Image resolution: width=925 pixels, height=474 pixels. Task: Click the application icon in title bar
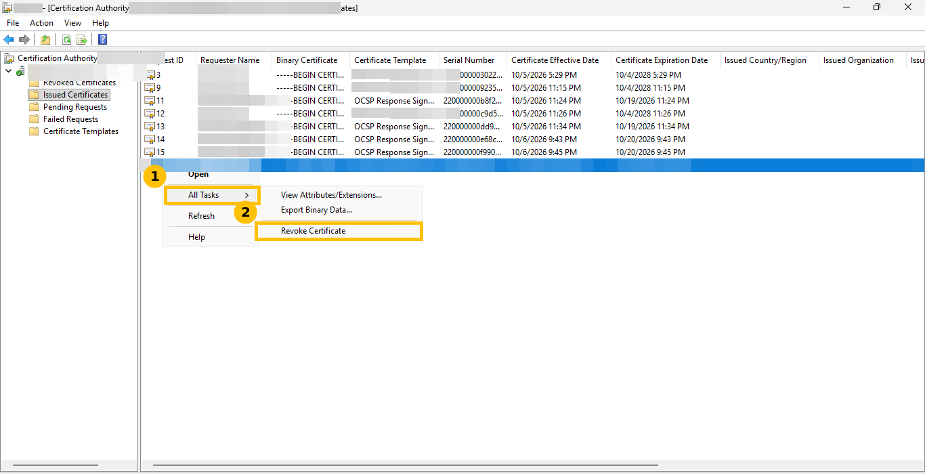pyautogui.click(x=7, y=7)
